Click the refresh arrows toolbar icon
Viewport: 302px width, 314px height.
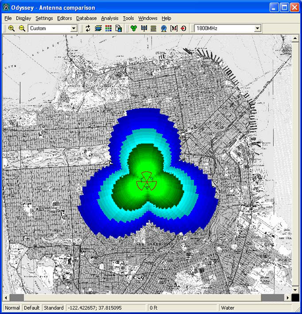[88, 29]
